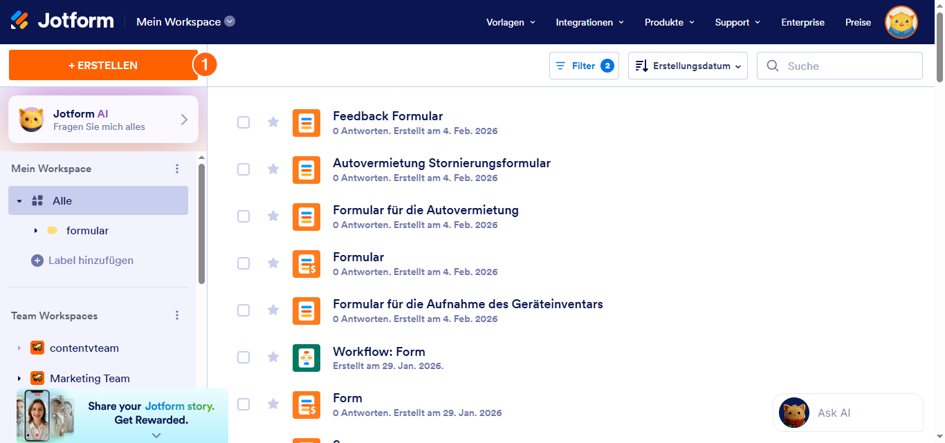Click the orange form icon for Feedback Formular
The width and height of the screenshot is (945, 443).
coord(306,122)
